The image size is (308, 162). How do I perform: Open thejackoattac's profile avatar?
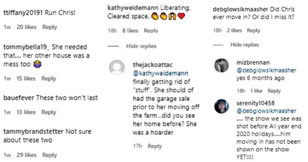(116, 67)
